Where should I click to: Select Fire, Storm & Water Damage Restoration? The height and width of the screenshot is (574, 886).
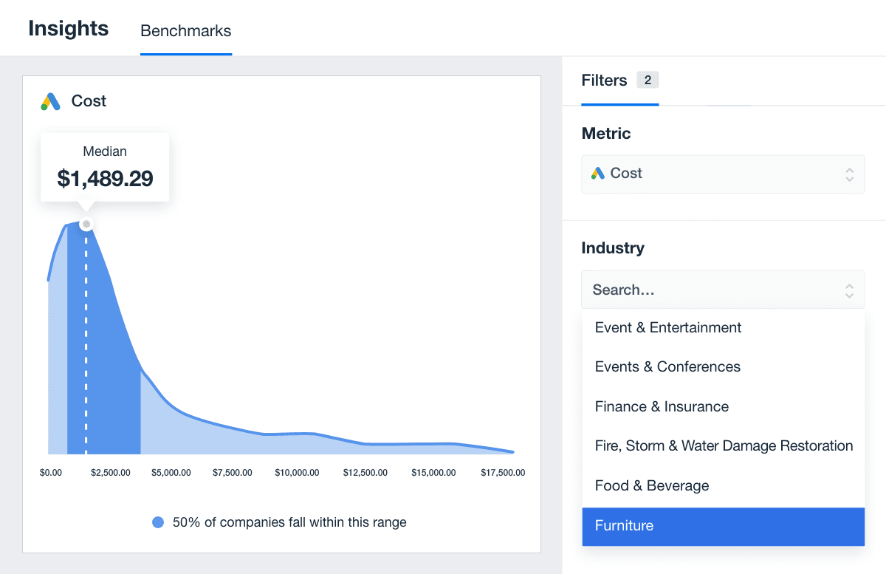coord(724,446)
